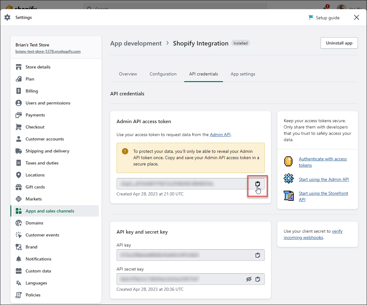Viewport: 367px width, 305px height.
Task: Click the Plan sidebar icon
Action: click(19, 79)
